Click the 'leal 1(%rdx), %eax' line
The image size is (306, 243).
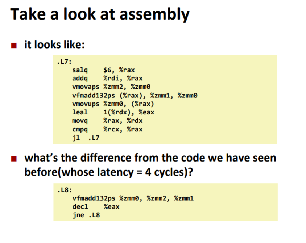tap(113, 112)
